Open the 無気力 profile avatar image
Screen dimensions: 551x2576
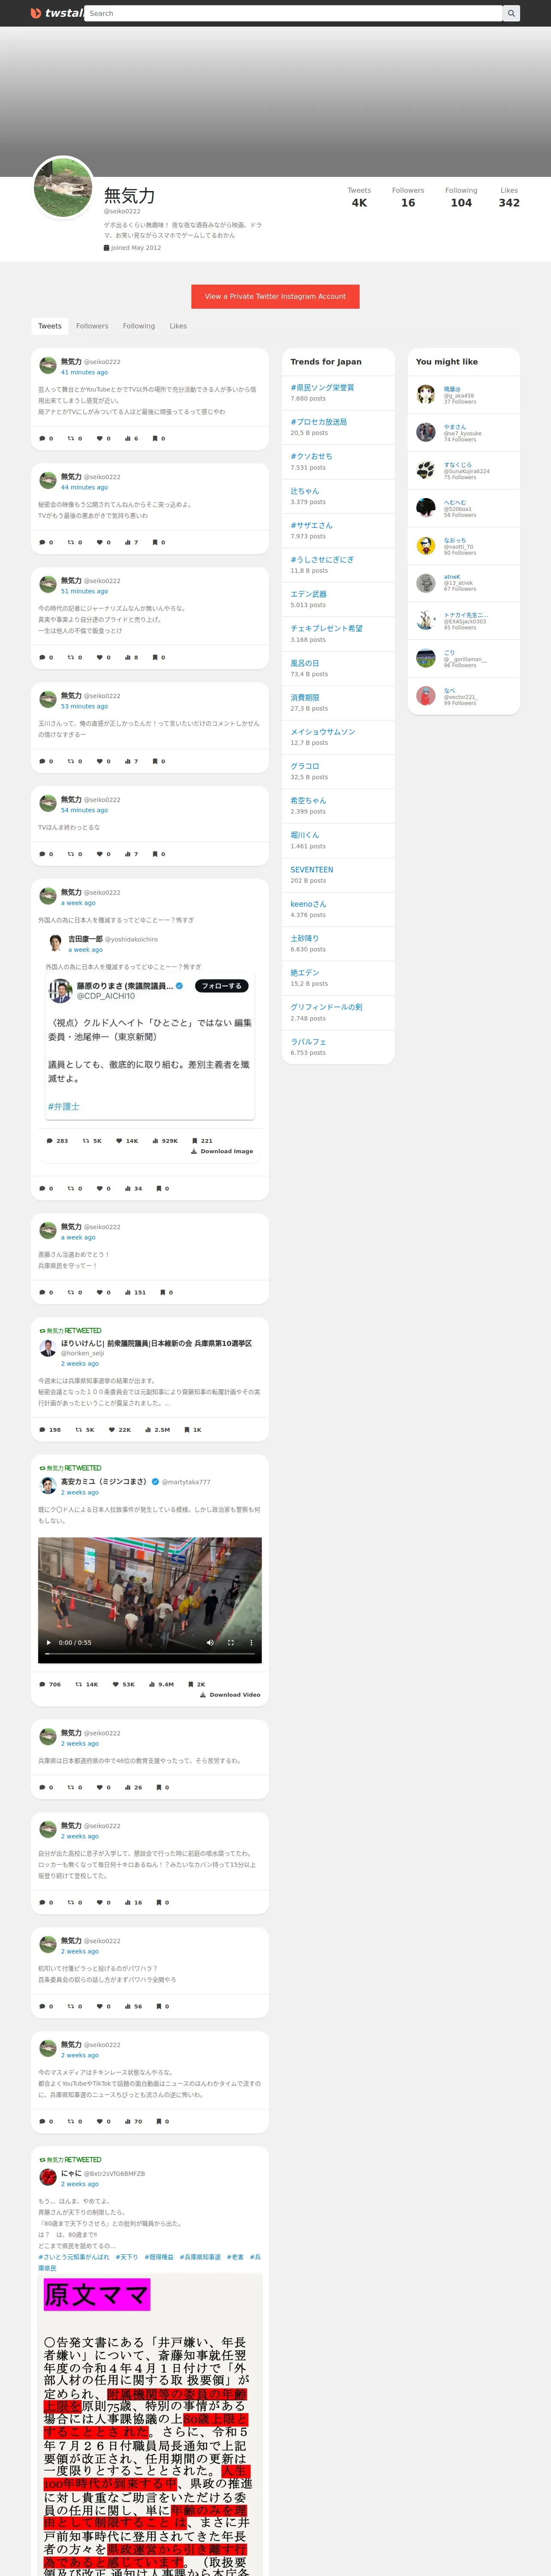click(64, 187)
